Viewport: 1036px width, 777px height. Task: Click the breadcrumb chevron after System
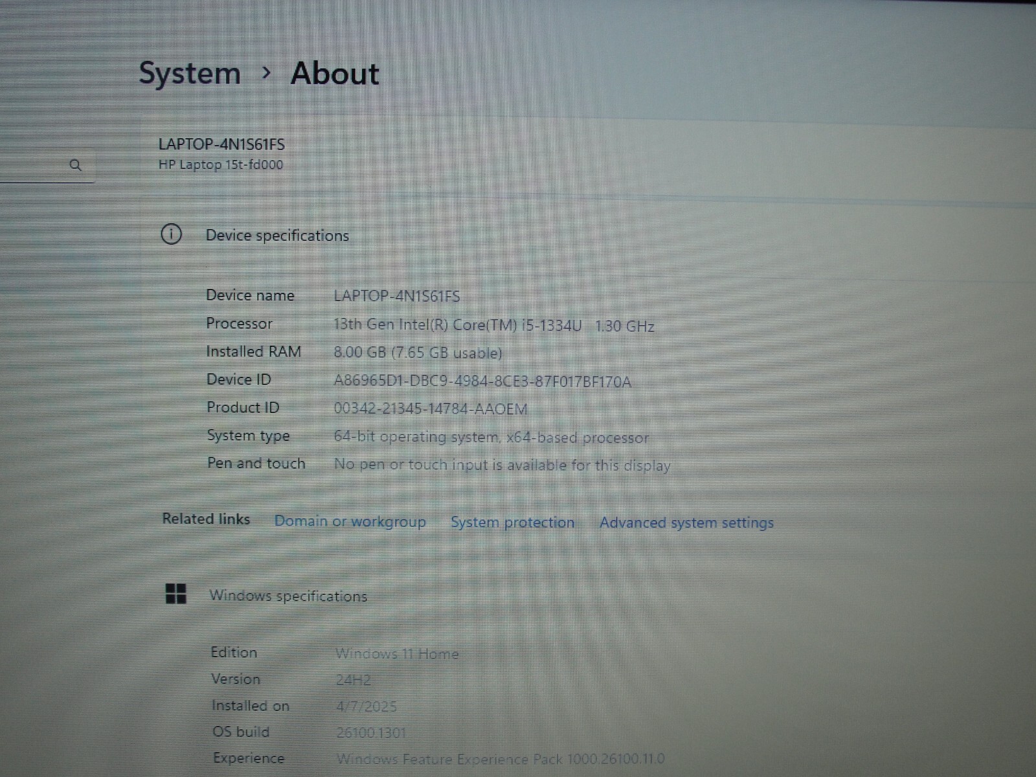(x=266, y=73)
